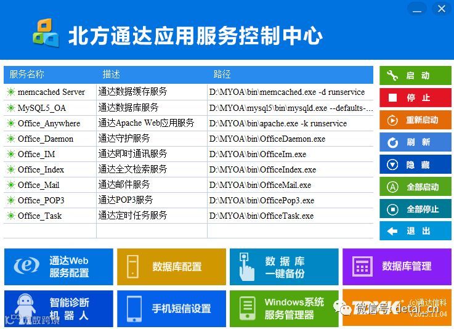Click the calendar grid icon on 数据库管理
The height and width of the screenshot is (329, 454).
tap(362, 266)
